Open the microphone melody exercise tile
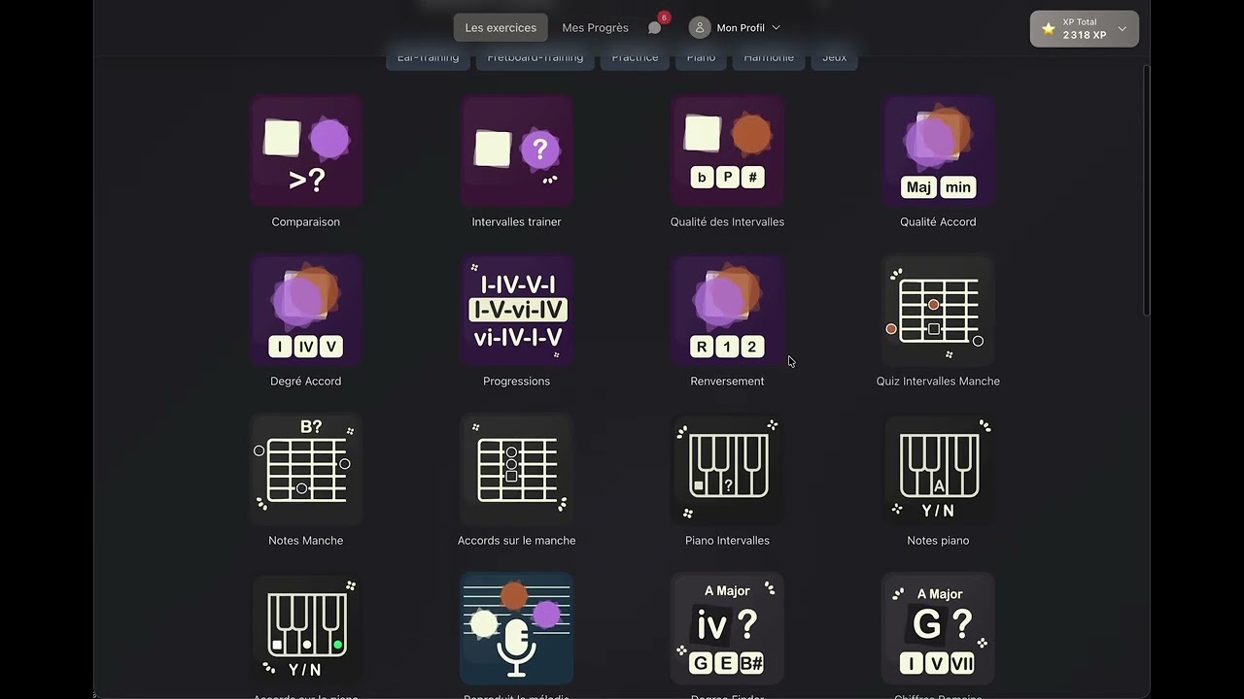Viewport: 1244px width, 699px height. [516, 628]
